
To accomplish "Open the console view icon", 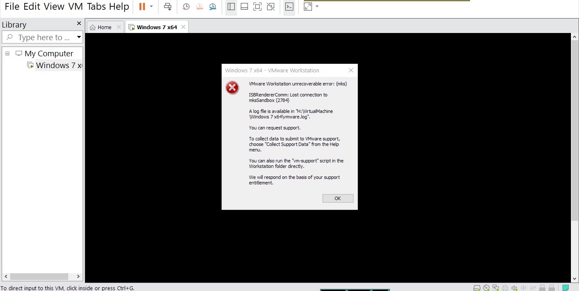I will point(289,7).
